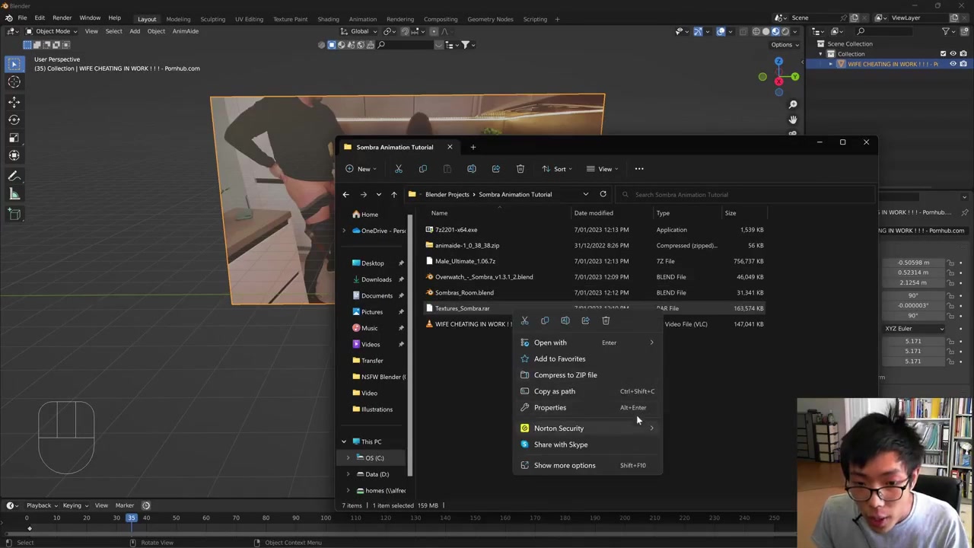Switch to the Shading workspace tab
This screenshot has width=974, height=548.
pyautogui.click(x=328, y=19)
